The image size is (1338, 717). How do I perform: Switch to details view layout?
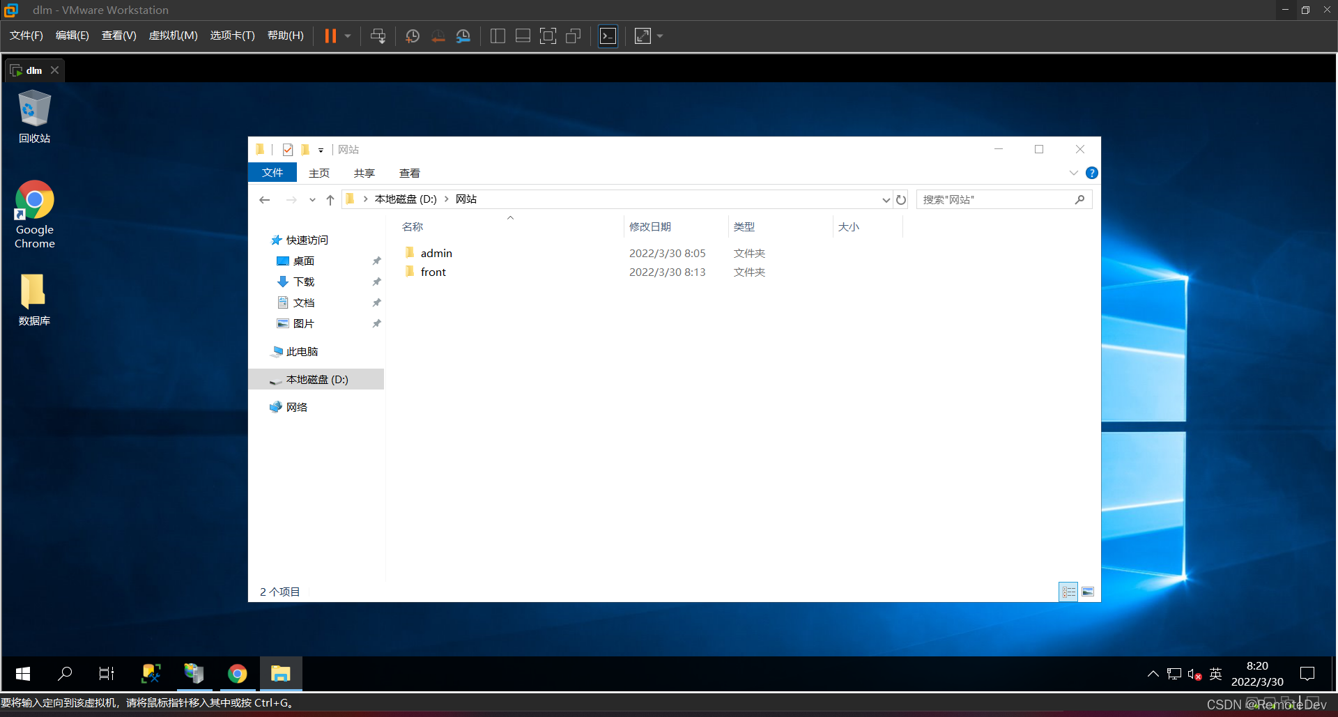1068,592
